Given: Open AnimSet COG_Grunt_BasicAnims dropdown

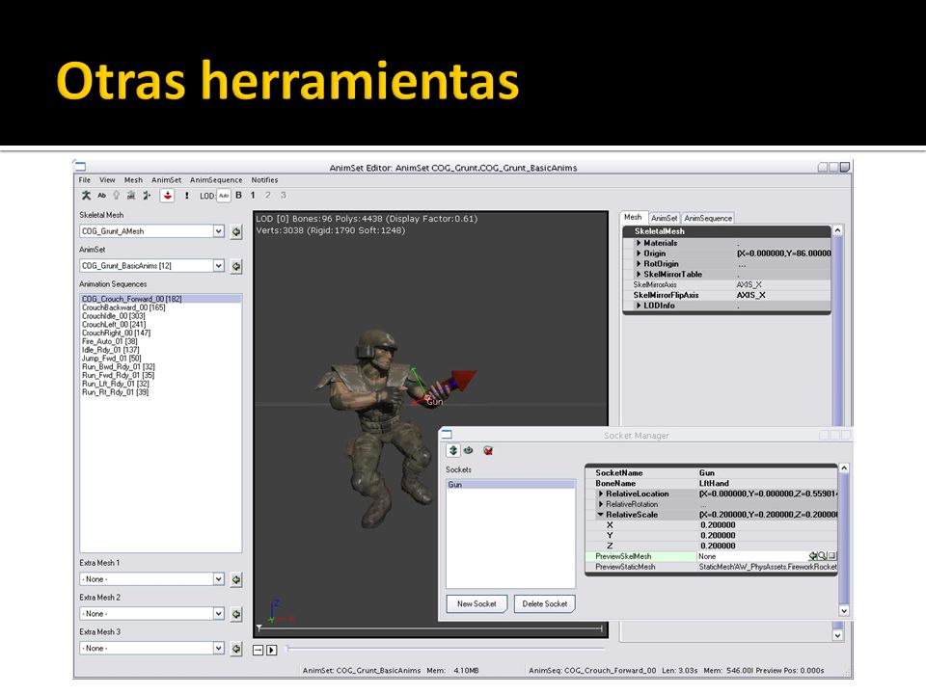Looking at the screenshot, I should coord(219,266).
